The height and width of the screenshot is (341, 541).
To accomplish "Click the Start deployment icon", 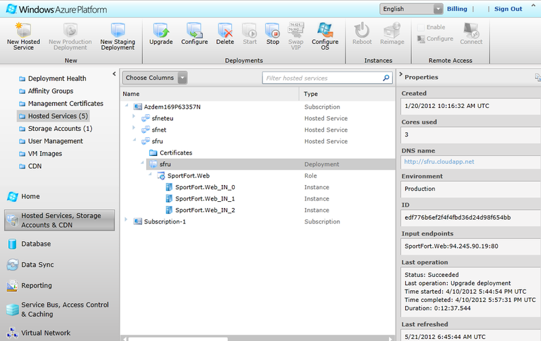I will point(250,30).
